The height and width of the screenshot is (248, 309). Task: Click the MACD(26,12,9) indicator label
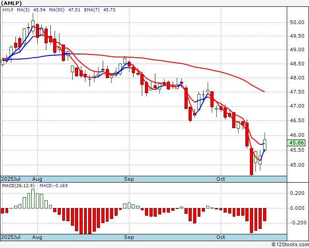click(18, 186)
